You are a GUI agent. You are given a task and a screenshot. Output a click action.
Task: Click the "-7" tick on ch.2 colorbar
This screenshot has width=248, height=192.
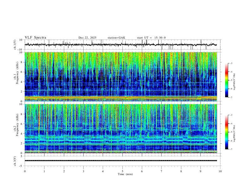[231, 149]
